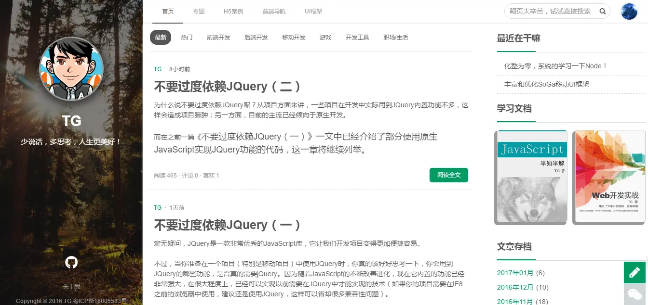Select the 职场/生活 category

(x=395, y=37)
